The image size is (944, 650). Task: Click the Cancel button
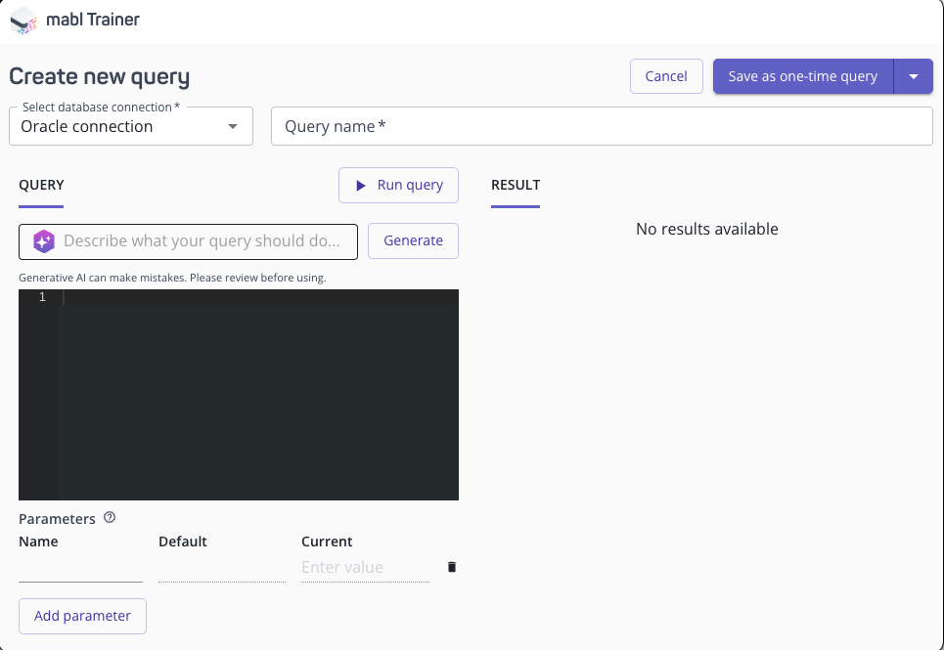coord(666,75)
